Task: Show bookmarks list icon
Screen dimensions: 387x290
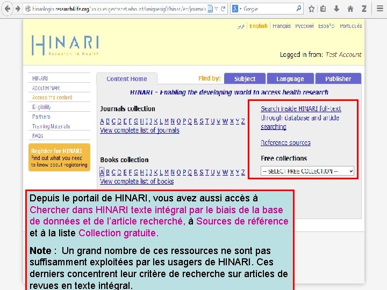Action: pos(323,9)
